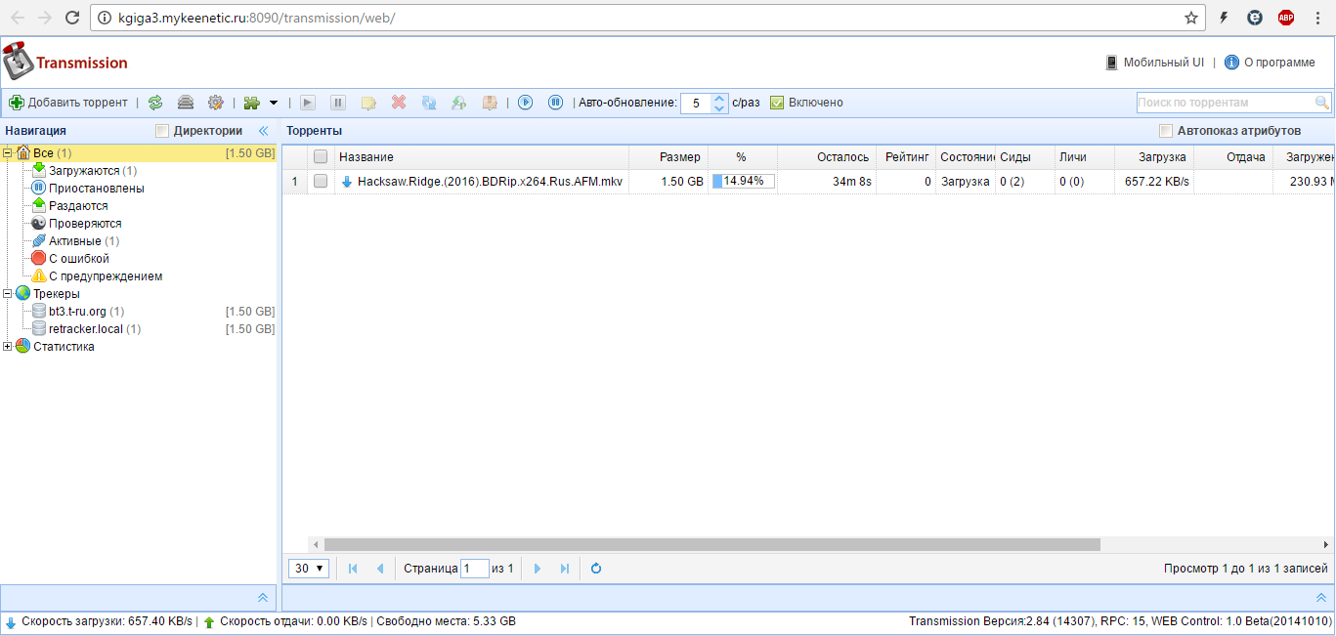Select Загружаются in navigation tree
This screenshot has width=1336, height=636.
84,171
